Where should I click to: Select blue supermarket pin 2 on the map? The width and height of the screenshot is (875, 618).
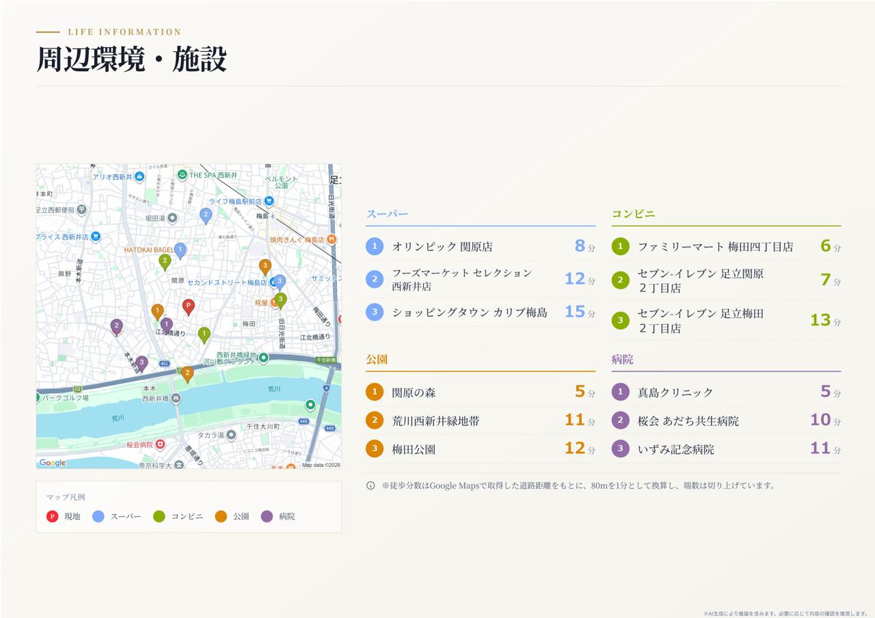tap(205, 216)
